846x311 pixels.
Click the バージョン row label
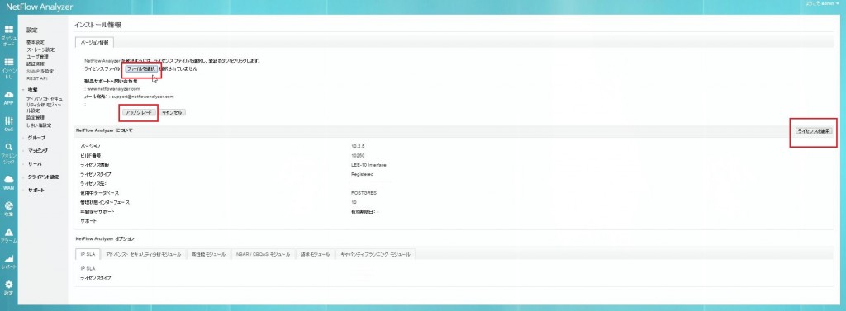90,146
